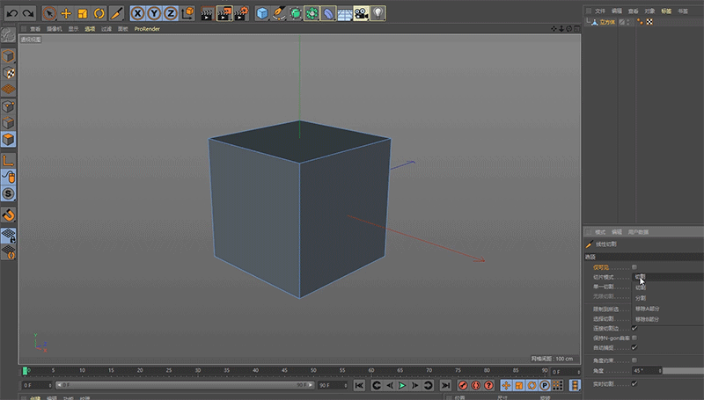Image resolution: width=704 pixels, height=400 pixels.
Task: Choose 分割 option in slice mode dropdown
Action: (641, 298)
